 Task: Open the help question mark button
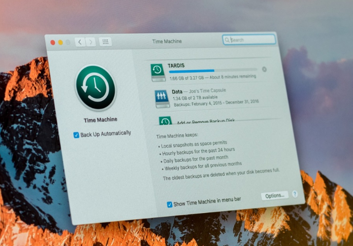click(x=295, y=194)
